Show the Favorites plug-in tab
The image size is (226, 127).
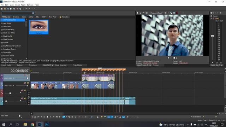64,17
